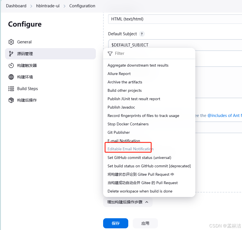Viewport: 242px width, 230px height.
Task: Go to the 构建触发器 section
Action: pos(51,65)
